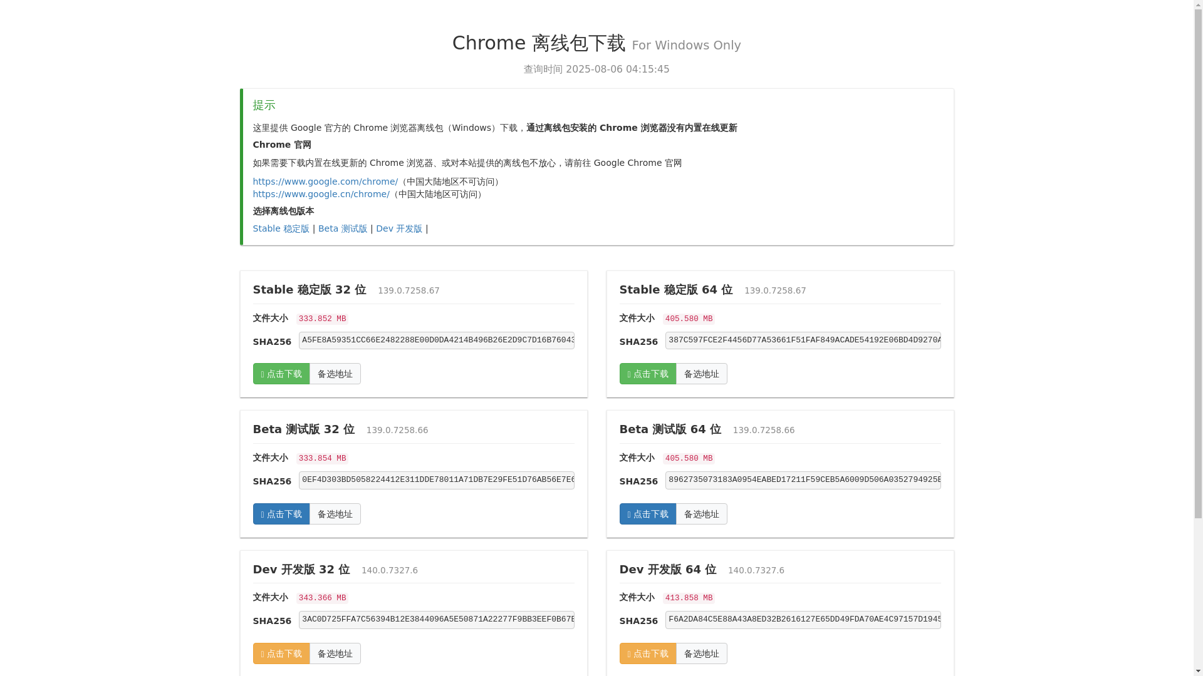Select the Beta 32-bit SHA256 field

tap(437, 480)
